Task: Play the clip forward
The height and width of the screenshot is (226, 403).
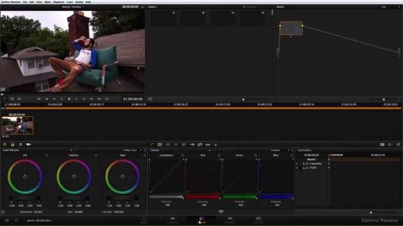Action: pyautogui.click(x=77, y=99)
